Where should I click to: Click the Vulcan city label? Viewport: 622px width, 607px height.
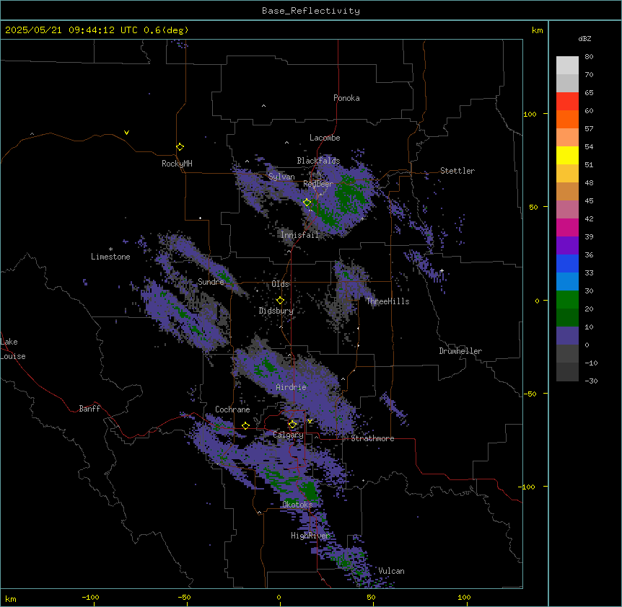pyautogui.click(x=392, y=571)
